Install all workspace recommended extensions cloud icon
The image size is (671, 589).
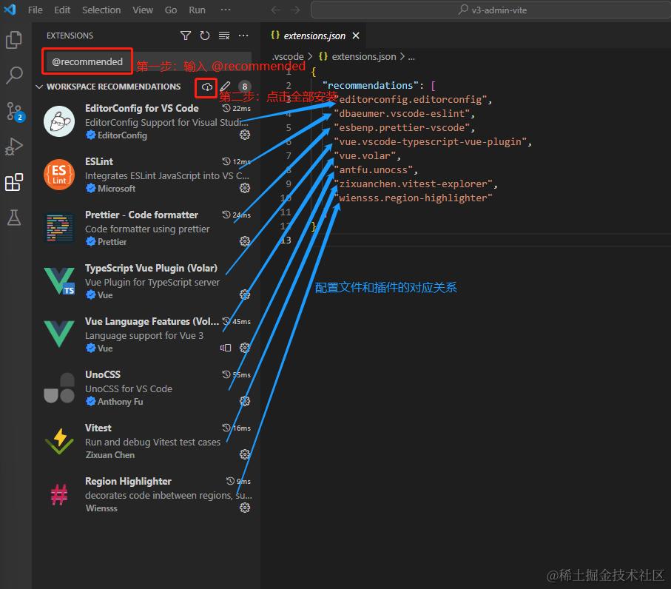[x=207, y=87]
